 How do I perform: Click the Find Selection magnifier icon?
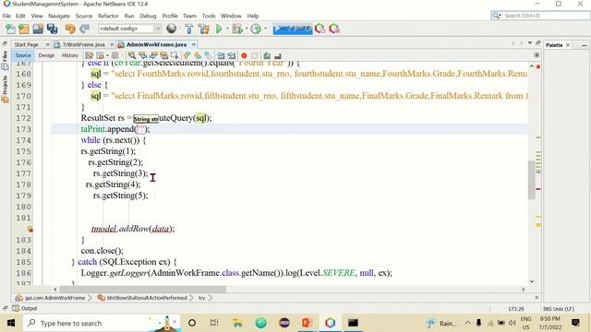click(x=132, y=55)
